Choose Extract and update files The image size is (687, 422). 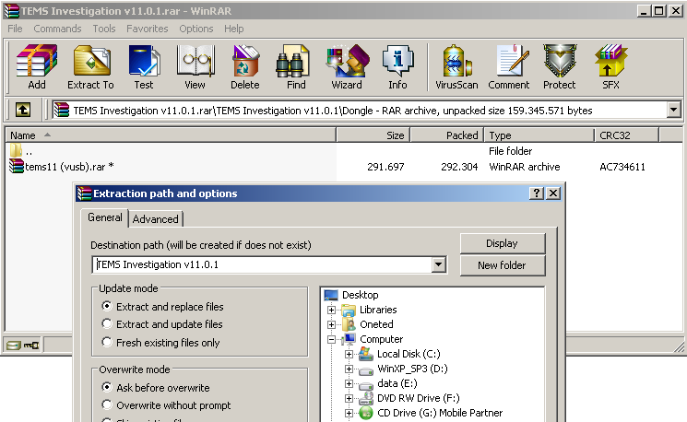tap(162, 324)
